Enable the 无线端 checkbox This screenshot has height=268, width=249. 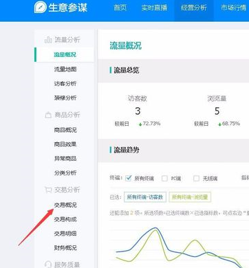pos(196,178)
